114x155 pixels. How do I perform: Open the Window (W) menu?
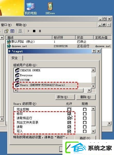(x=6, y=25)
